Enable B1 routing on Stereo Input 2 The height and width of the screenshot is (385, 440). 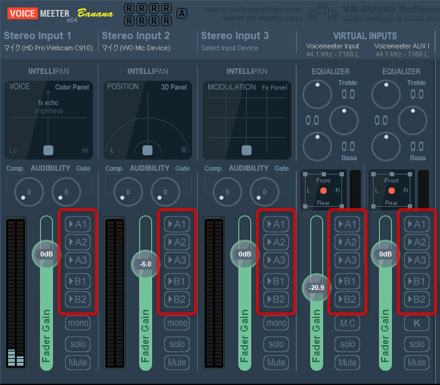(x=177, y=281)
